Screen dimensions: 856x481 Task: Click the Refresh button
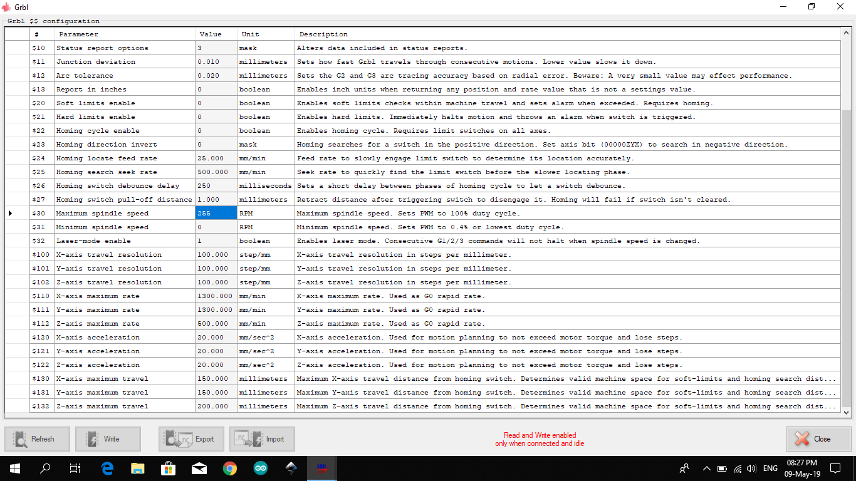click(38, 439)
